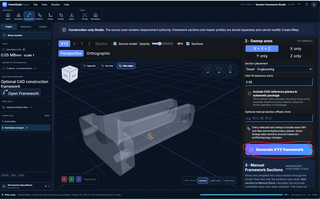320x199 pixels.
Task: Click the Fit view icon
Action: 85,16
